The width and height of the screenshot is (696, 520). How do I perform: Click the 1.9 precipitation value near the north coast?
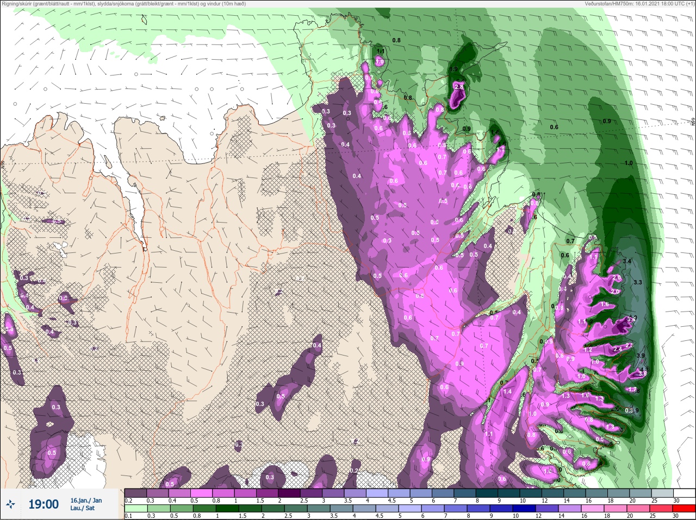pos(453,69)
